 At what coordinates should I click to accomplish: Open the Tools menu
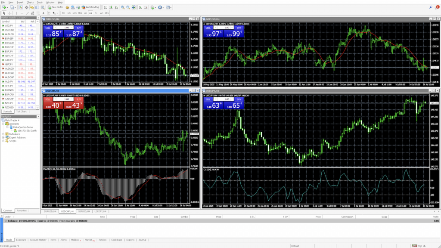click(x=40, y=2)
